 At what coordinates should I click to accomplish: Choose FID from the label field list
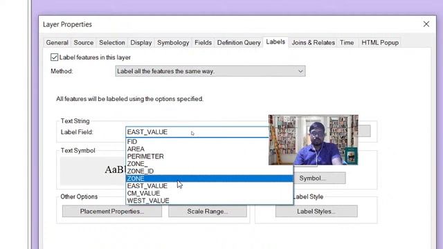[x=209, y=142]
